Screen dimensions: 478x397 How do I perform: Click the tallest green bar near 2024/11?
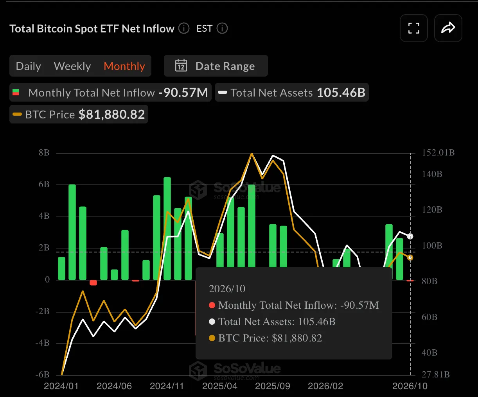tap(167, 229)
